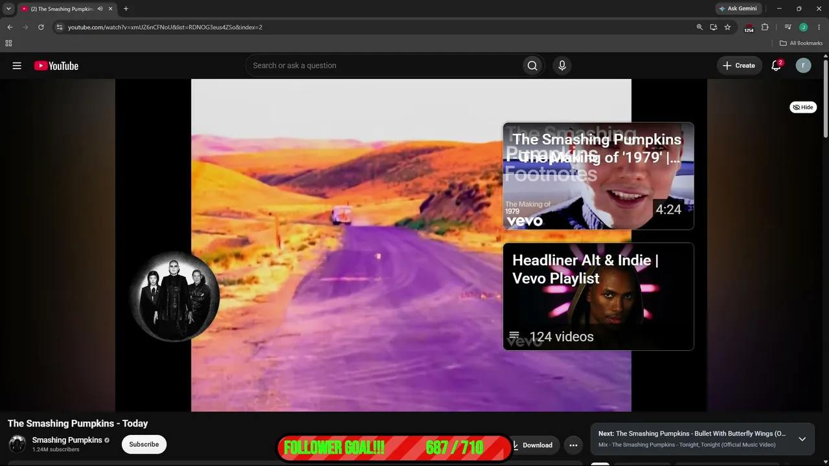
Task: Mute the tab via its speaker icon
Action: [100, 9]
